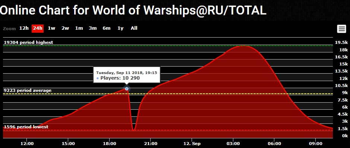Click the 9223 period average label
The image size is (350, 148).
tap(28, 90)
